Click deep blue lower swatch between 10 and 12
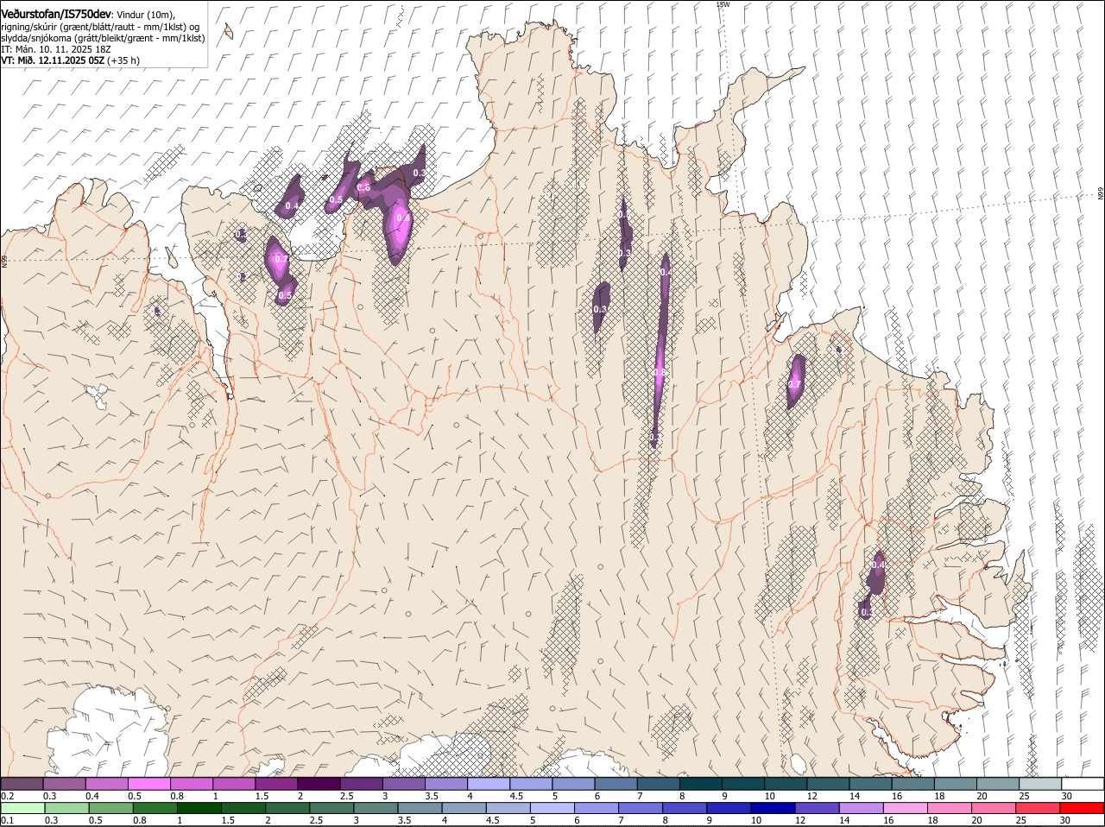This screenshot has height=827, width=1105. point(773,808)
